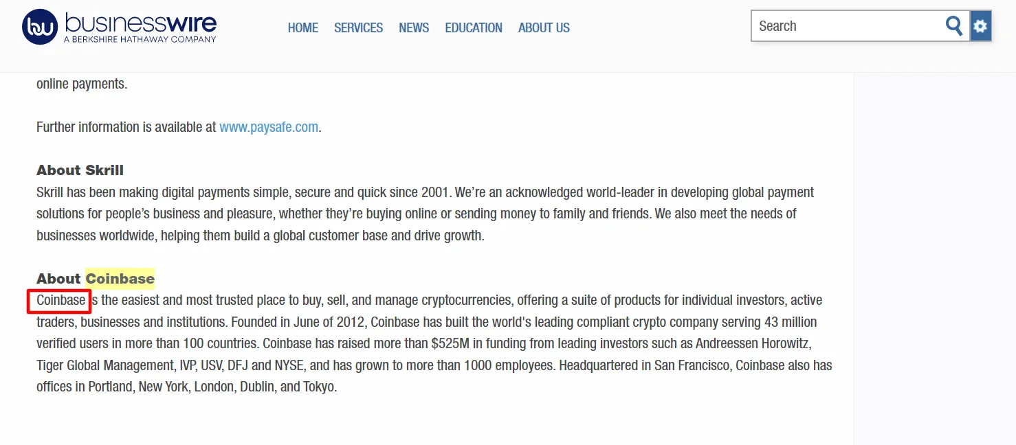
Task: Follow the www.paysafe.com link
Action: click(x=269, y=127)
